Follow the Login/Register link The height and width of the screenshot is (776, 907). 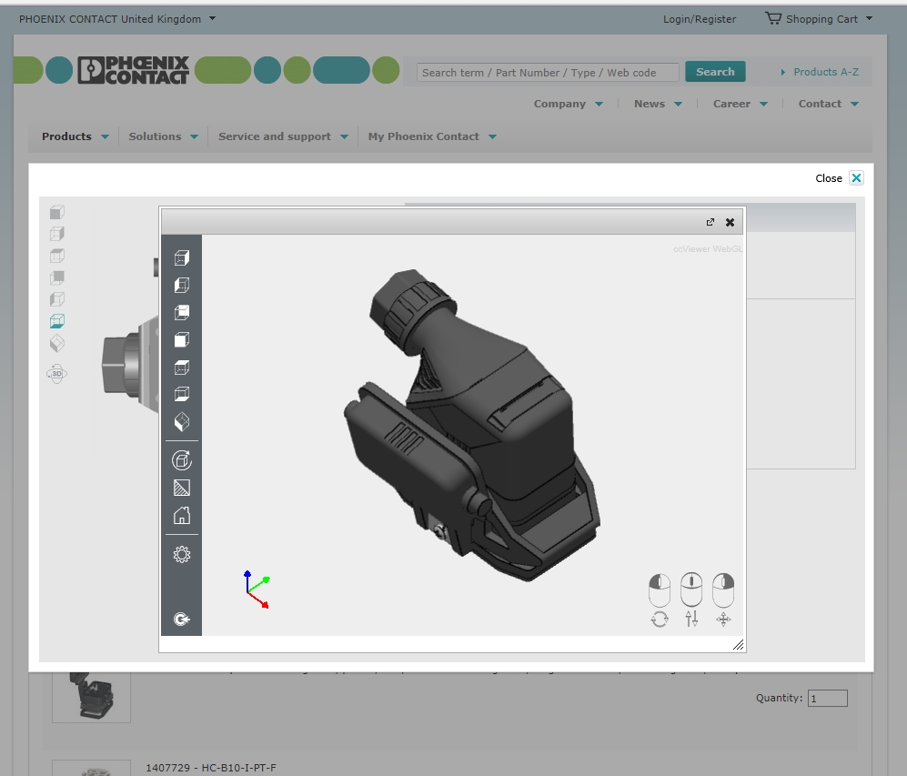coord(700,19)
